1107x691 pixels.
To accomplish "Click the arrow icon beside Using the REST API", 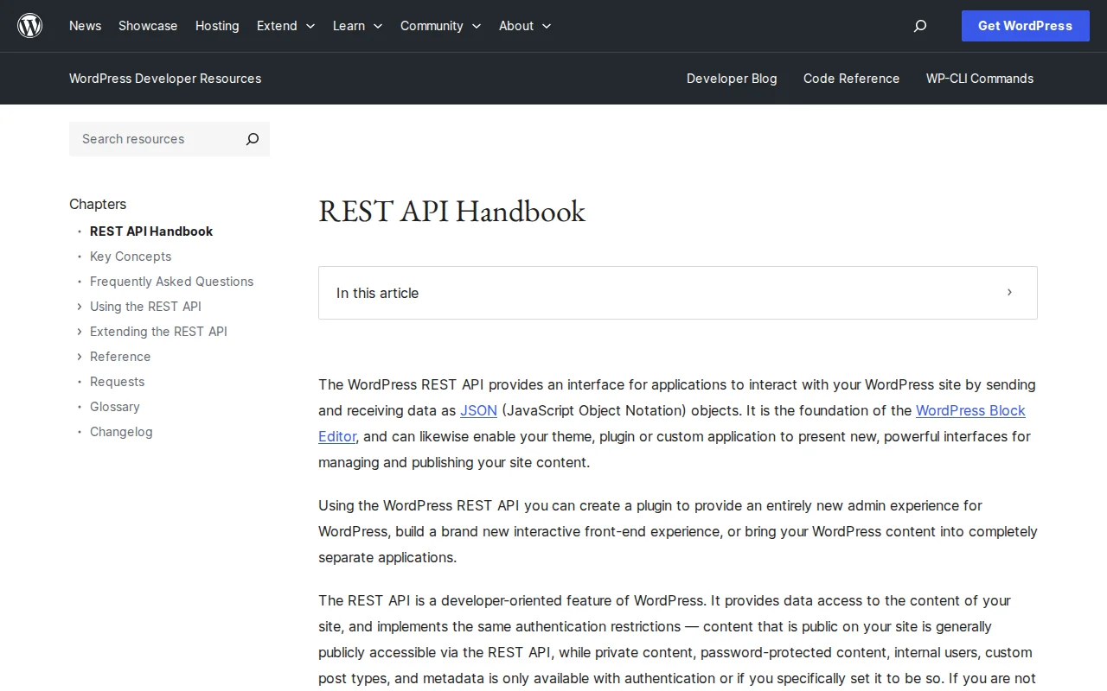I will coord(80,307).
